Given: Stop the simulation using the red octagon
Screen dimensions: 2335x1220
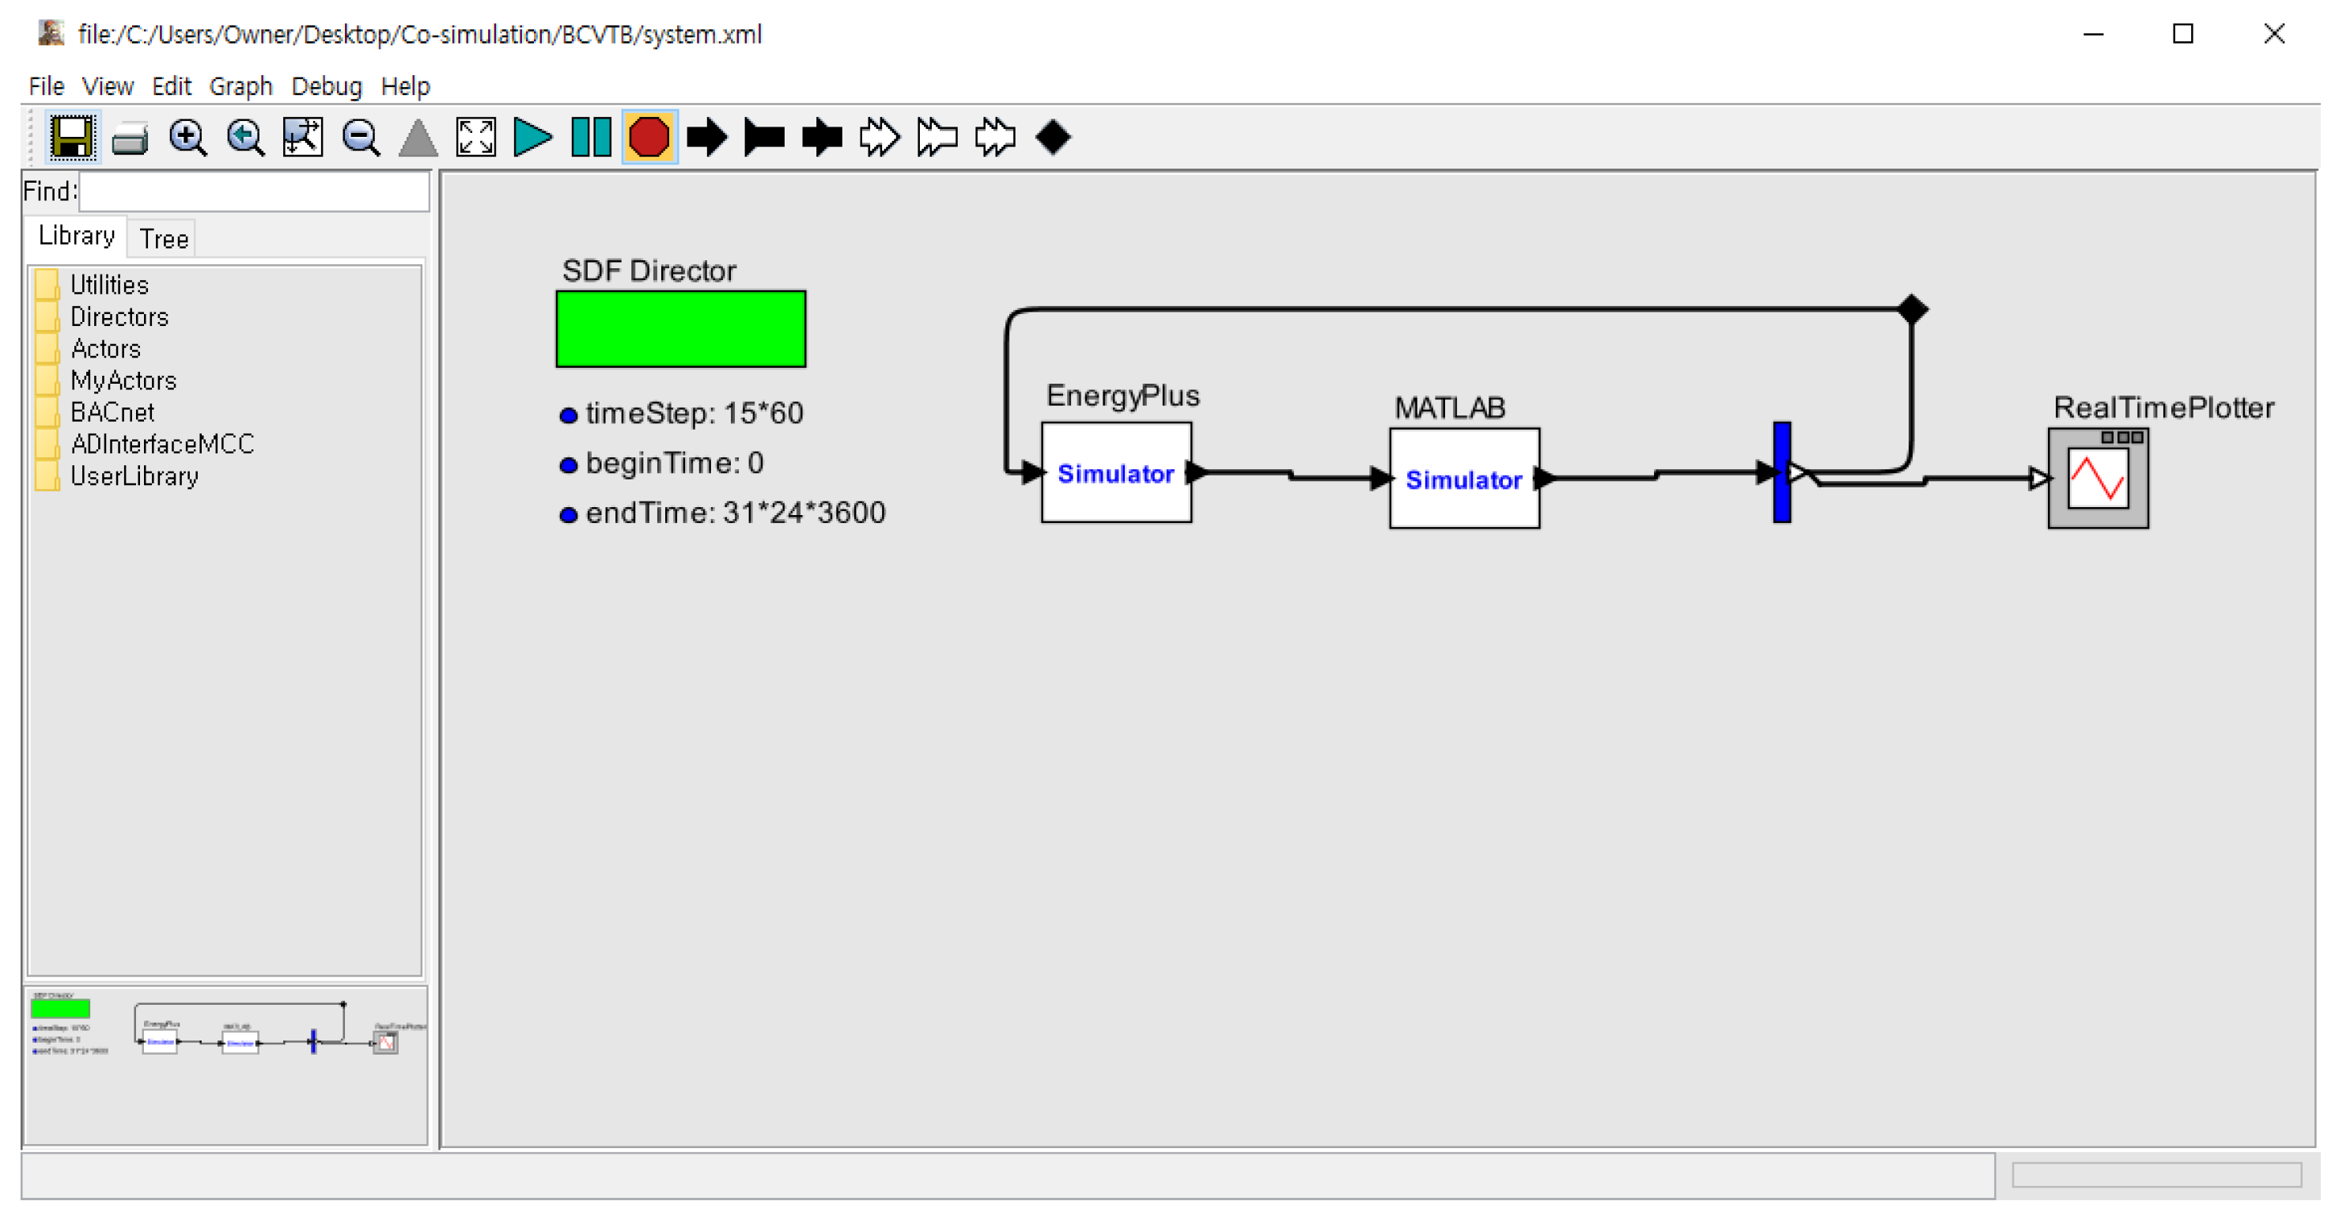Looking at the screenshot, I should point(649,137).
